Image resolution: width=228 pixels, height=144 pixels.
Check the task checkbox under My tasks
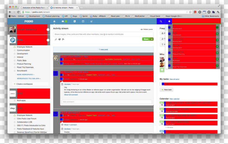point(163,84)
